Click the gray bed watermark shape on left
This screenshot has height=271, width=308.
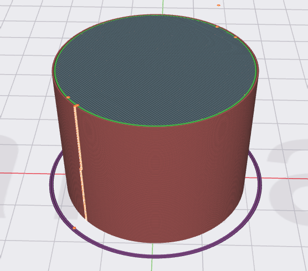(x=8, y=176)
